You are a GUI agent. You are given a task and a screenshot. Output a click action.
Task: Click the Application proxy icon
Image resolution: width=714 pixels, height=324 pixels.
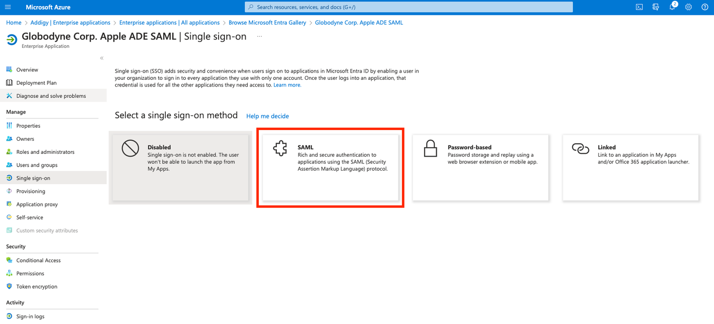[x=9, y=204]
